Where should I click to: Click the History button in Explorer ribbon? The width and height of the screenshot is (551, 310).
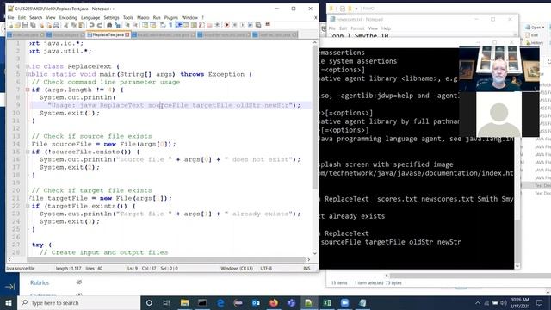(x=535, y=42)
